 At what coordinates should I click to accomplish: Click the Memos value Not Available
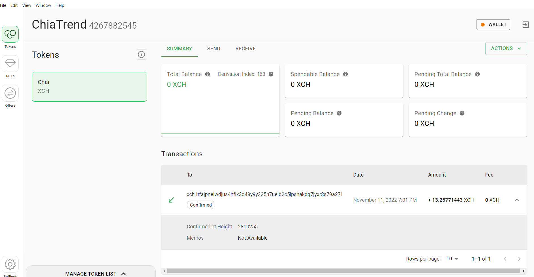tap(253, 238)
